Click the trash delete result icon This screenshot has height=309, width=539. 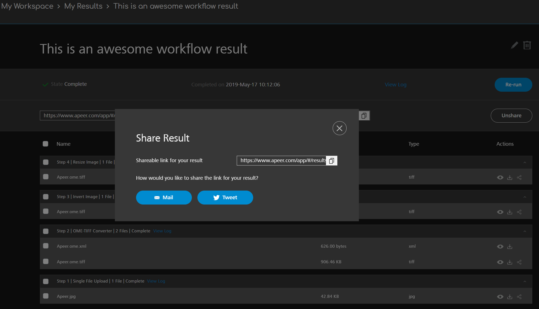click(527, 45)
